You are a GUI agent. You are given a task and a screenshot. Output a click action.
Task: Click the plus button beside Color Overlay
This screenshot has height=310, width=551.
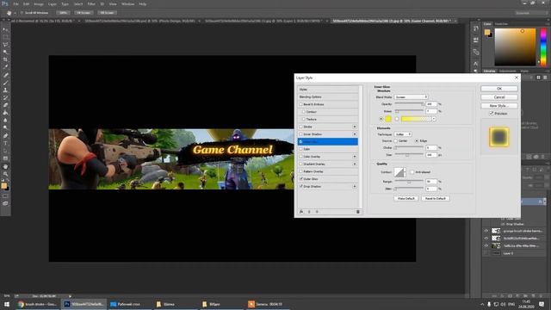pos(355,157)
